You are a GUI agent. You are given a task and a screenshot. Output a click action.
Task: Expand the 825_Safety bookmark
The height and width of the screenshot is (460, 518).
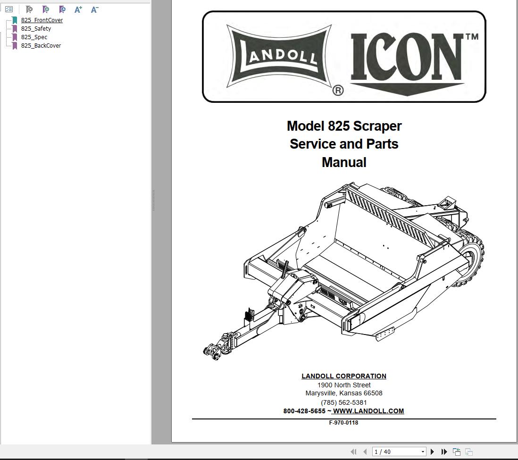click(36, 28)
